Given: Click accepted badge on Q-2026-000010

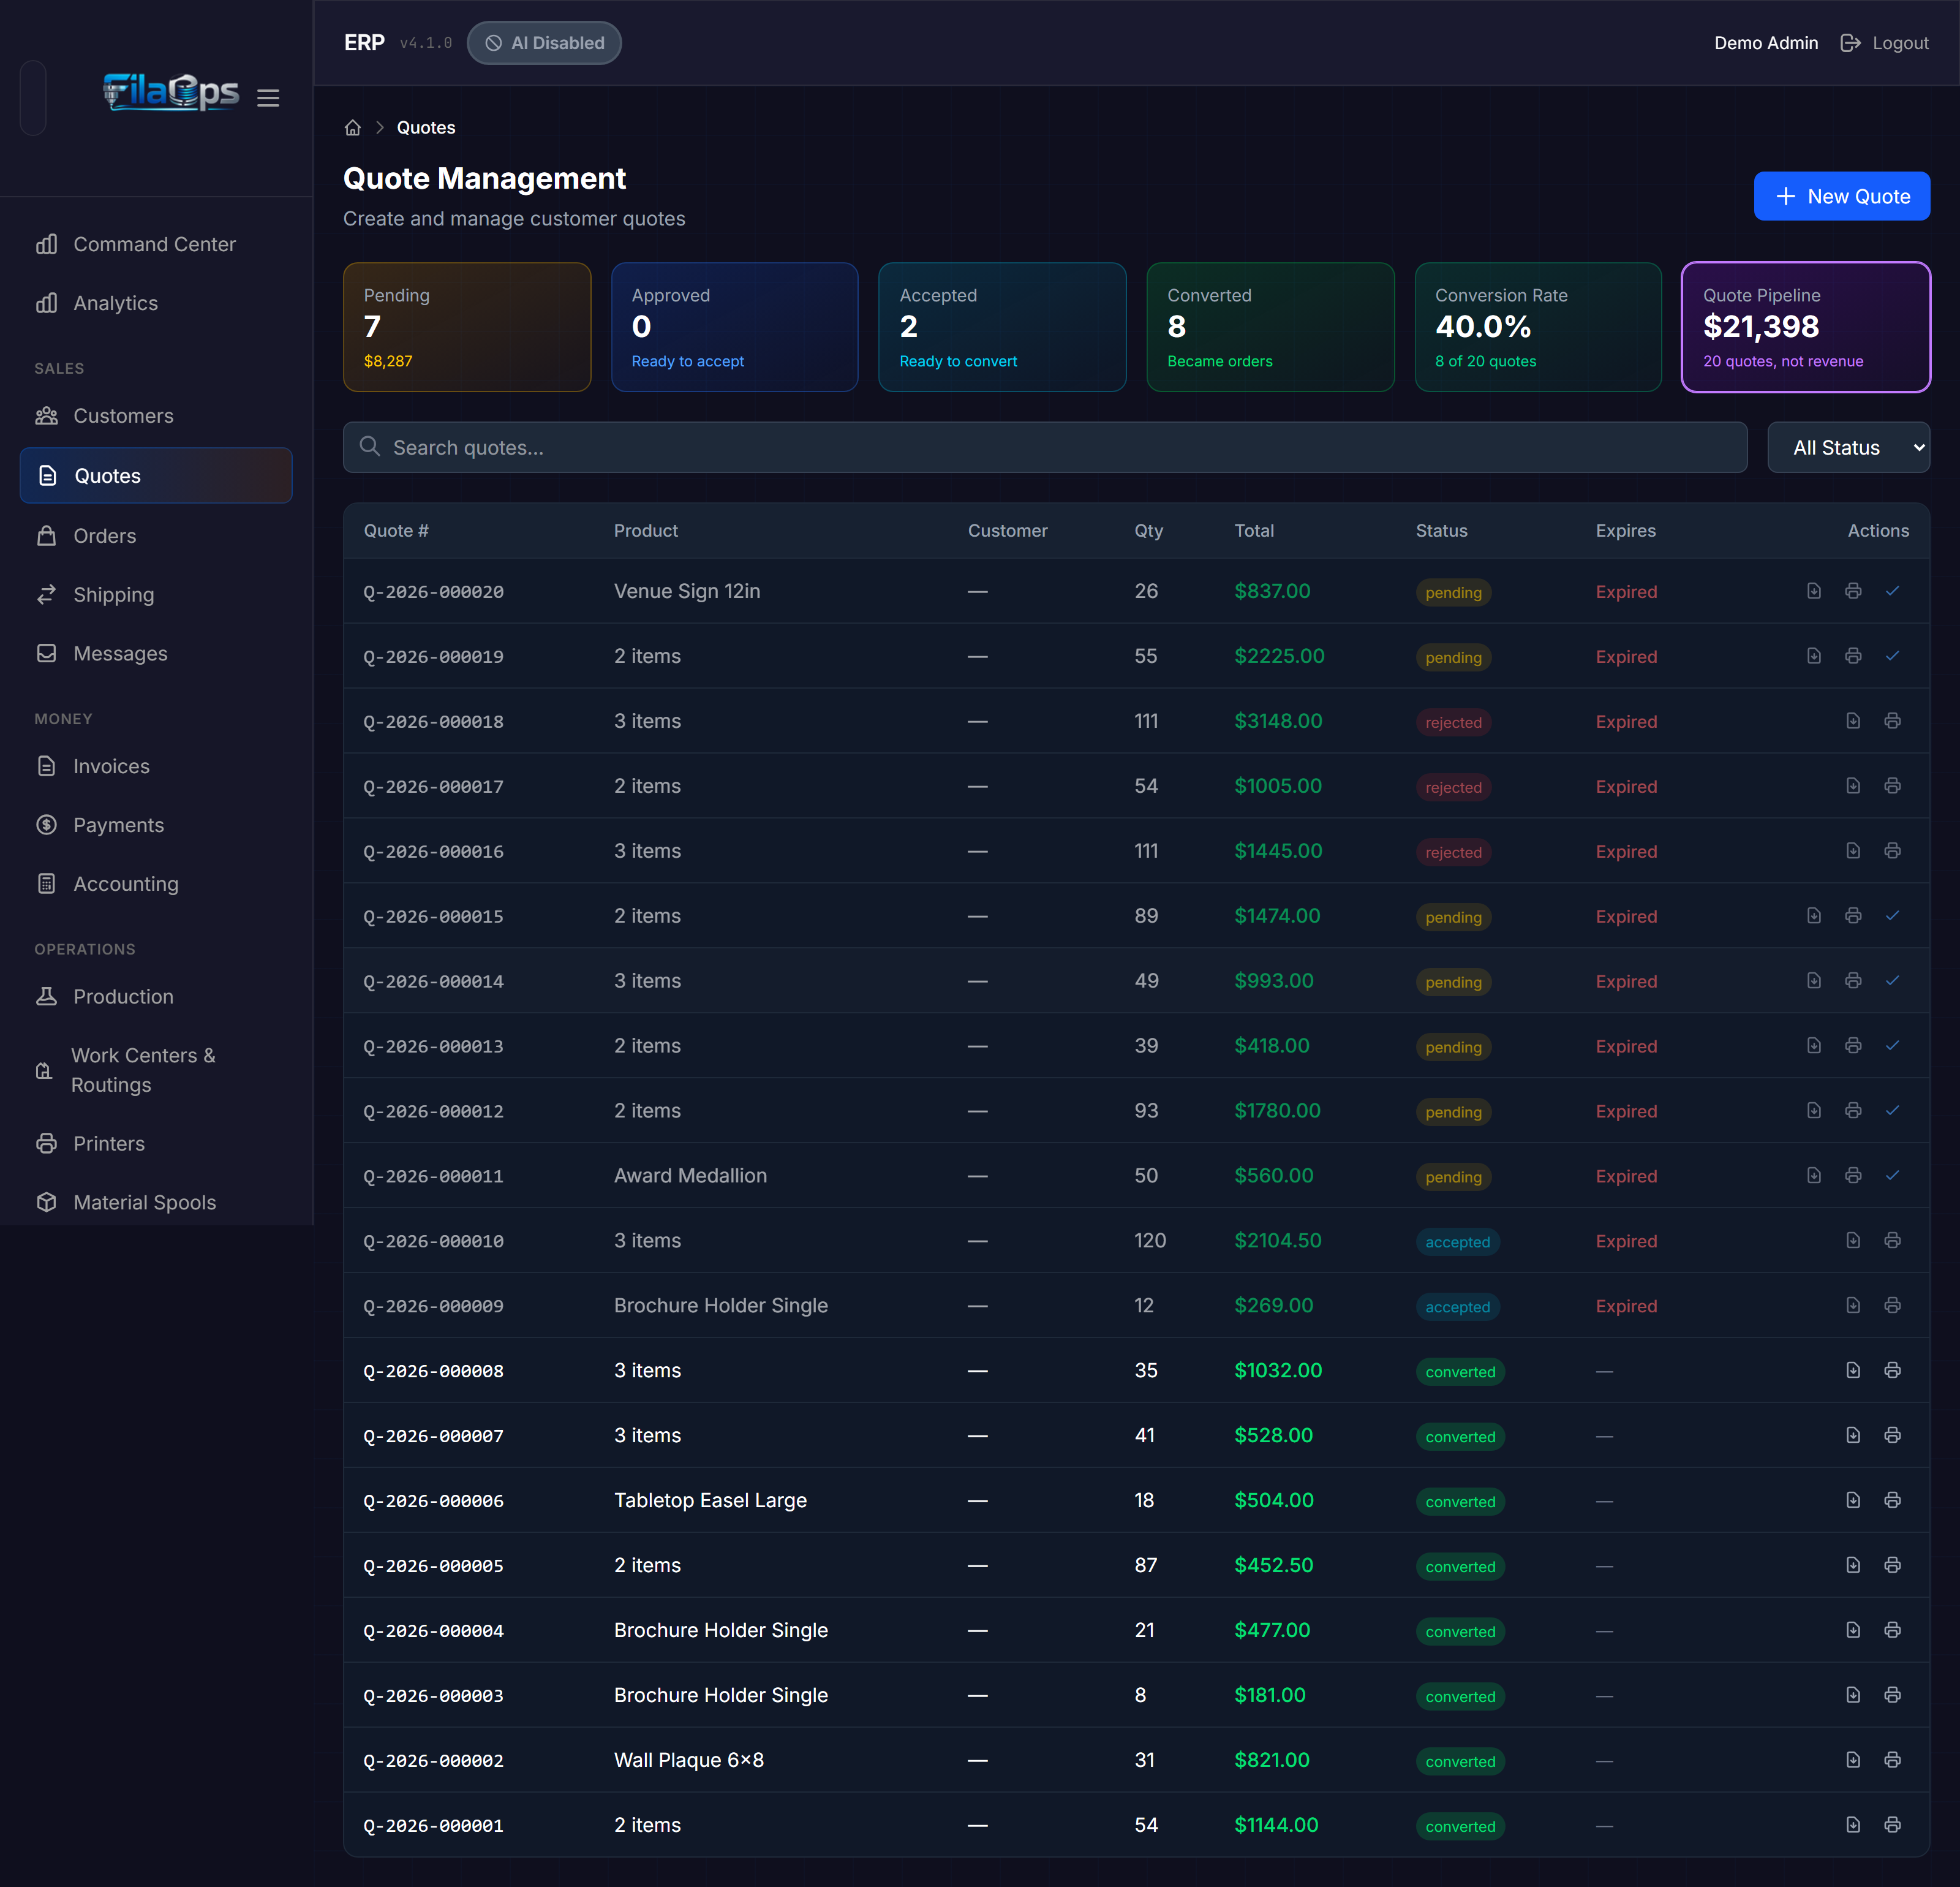Looking at the screenshot, I should pos(1457,1242).
